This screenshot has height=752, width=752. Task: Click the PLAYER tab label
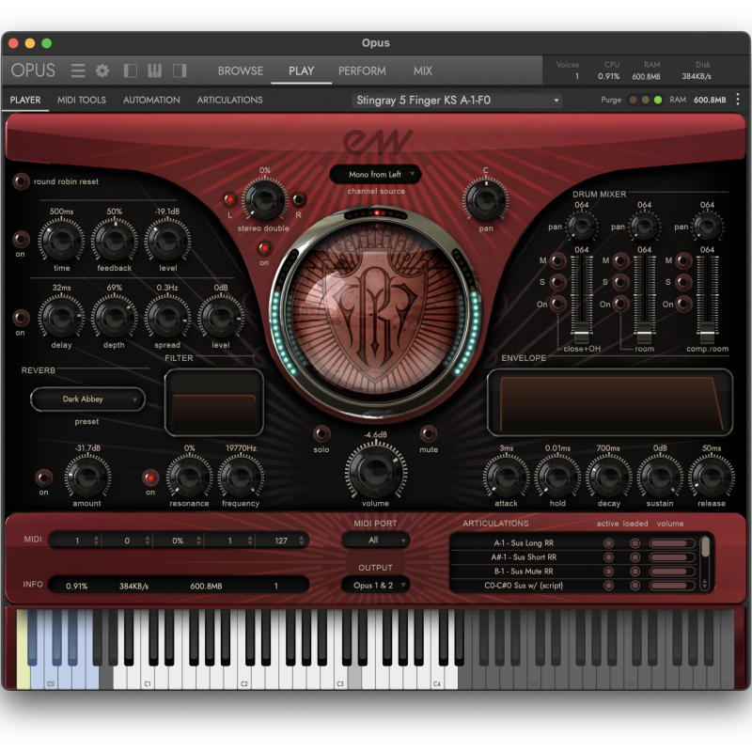[25, 100]
